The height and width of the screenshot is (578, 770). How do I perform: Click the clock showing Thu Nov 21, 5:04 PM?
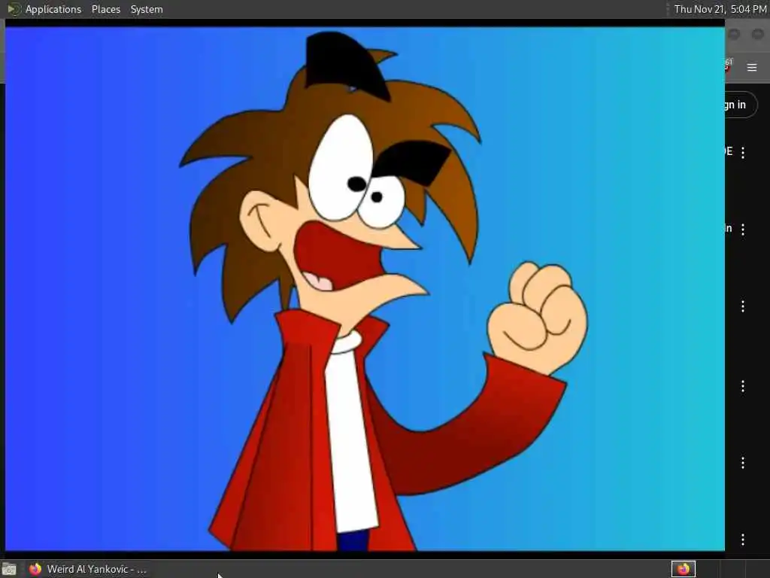point(720,9)
